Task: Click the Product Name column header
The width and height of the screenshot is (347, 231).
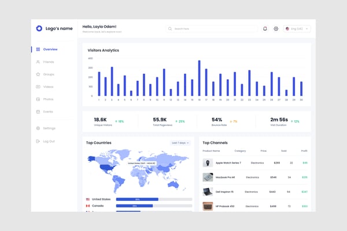Action: coord(211,151)
